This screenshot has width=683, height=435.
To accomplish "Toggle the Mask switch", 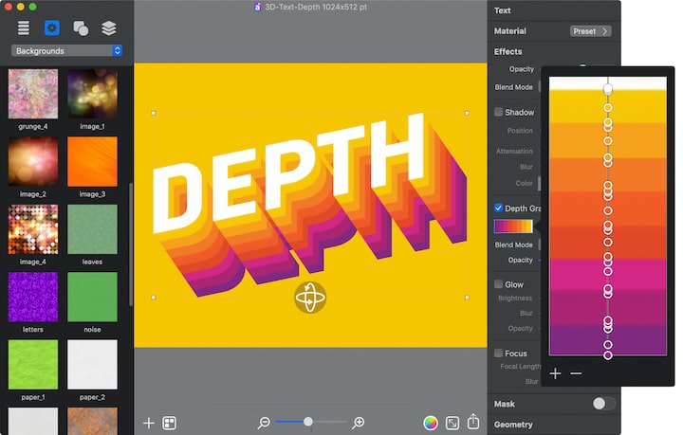I will [x=603, y=404].
